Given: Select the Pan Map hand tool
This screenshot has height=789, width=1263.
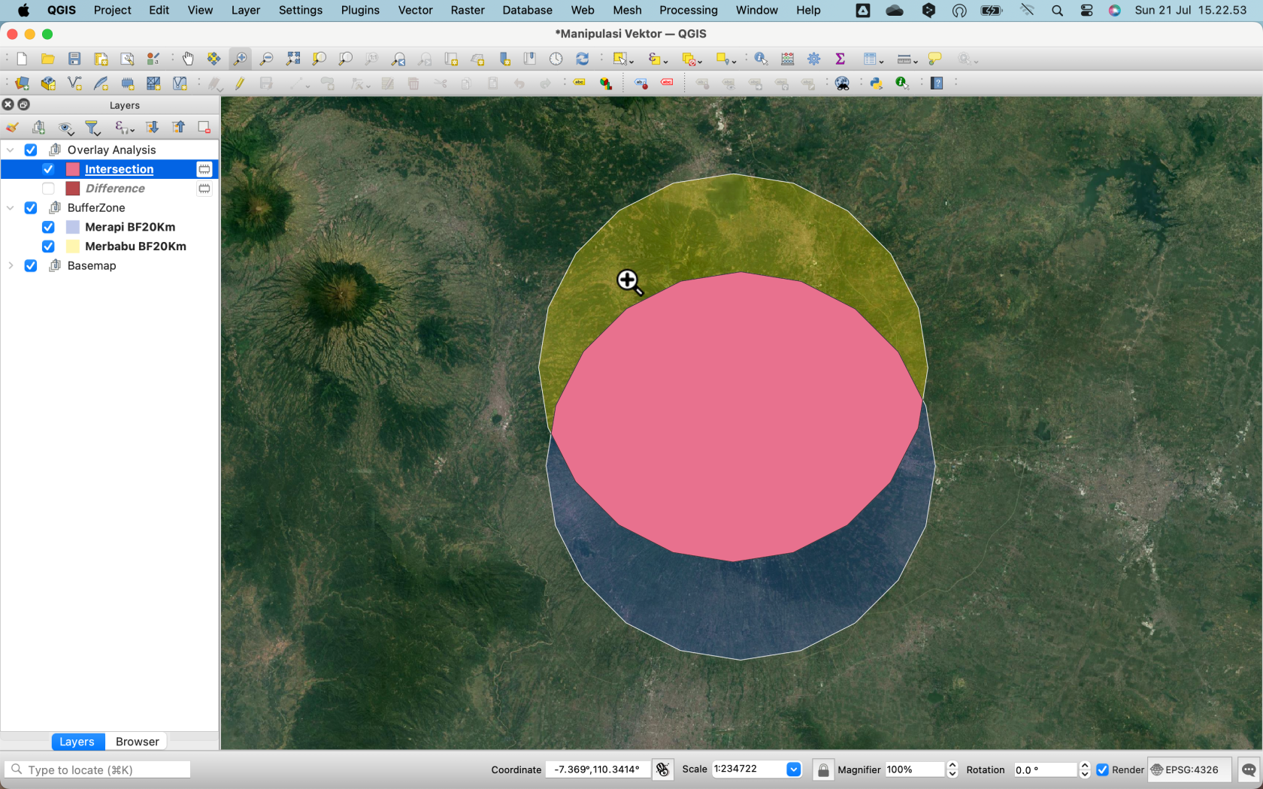Looking at the screenshot, I should click(188, 59).
